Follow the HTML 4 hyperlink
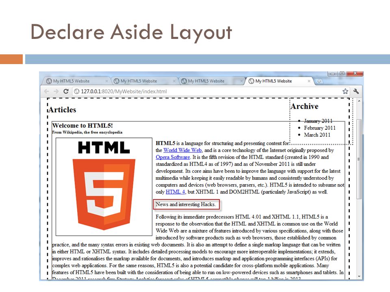This screenshot has width=390, height=292. (x=175, y=192)
